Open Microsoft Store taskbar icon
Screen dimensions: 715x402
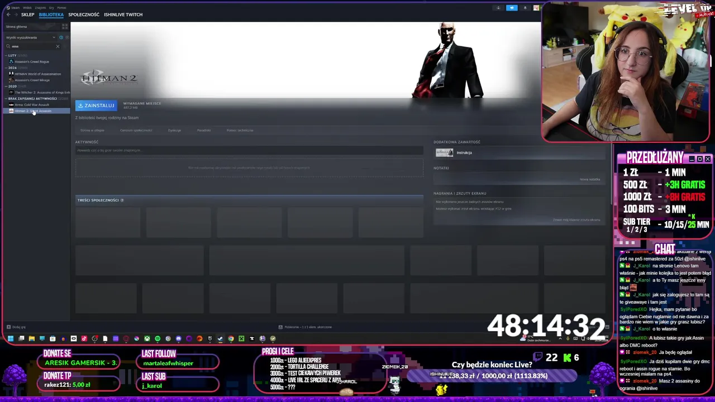(53, 338)
